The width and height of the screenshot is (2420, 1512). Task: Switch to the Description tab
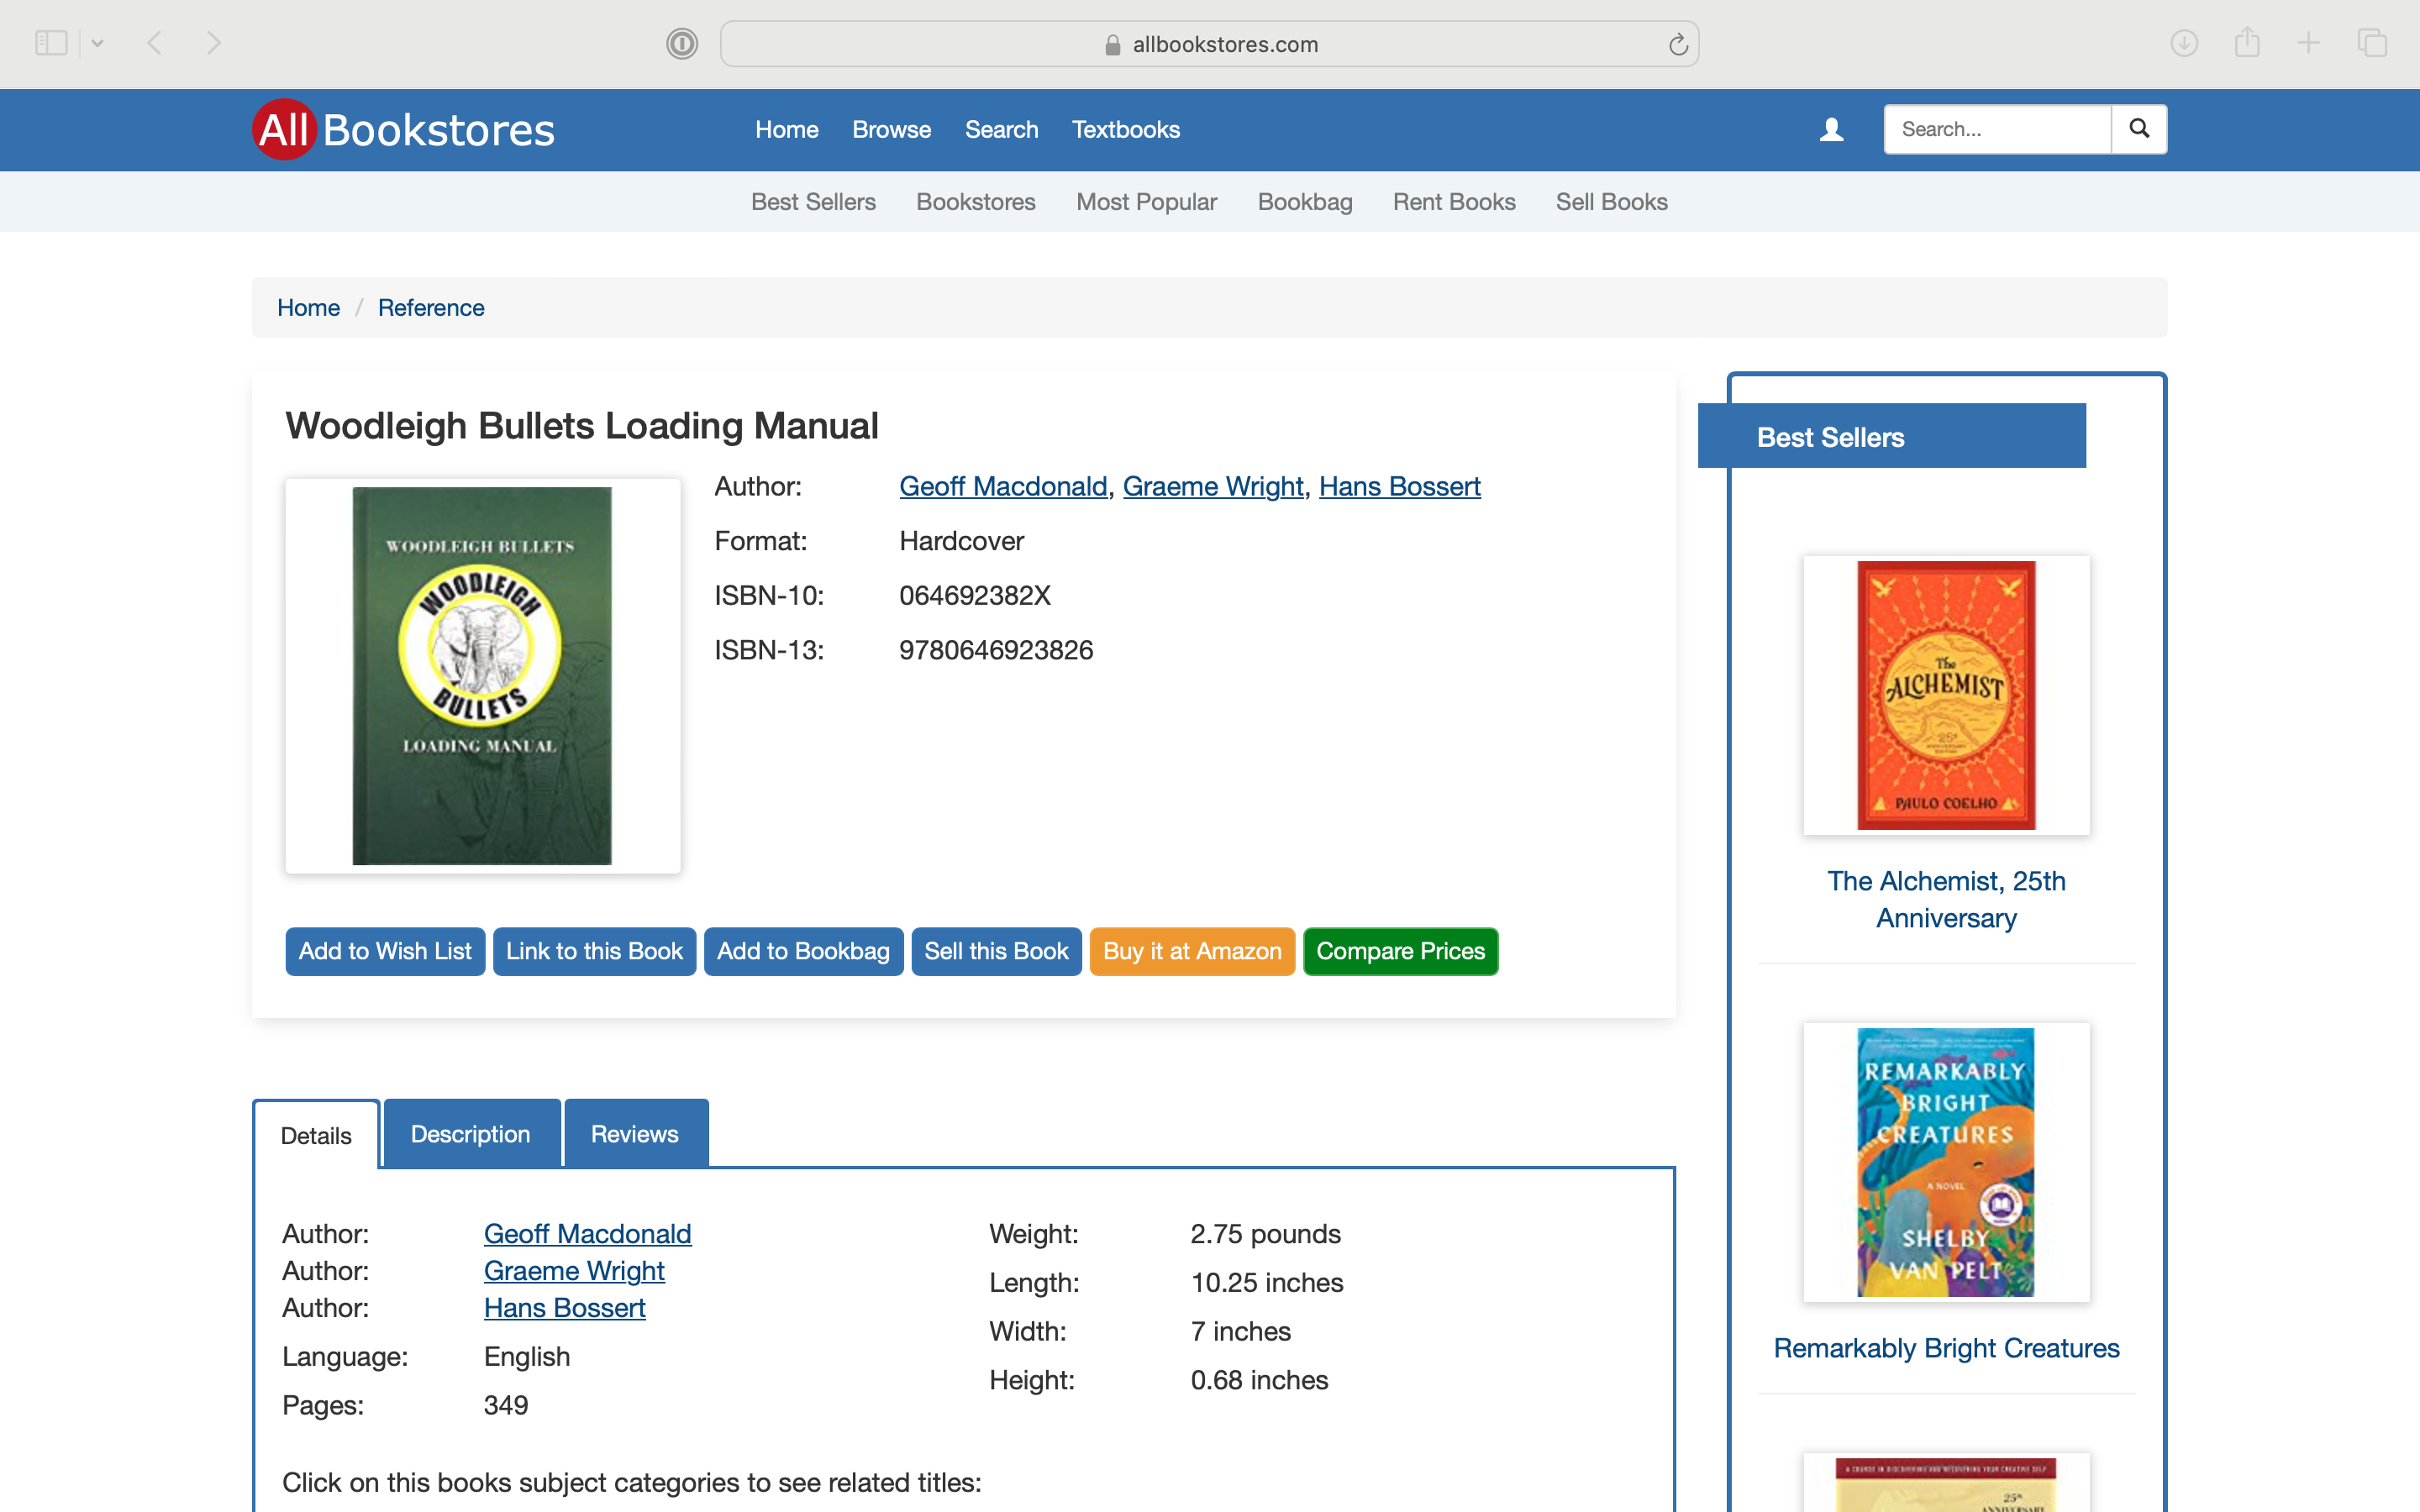click(x=471, y=1133)
